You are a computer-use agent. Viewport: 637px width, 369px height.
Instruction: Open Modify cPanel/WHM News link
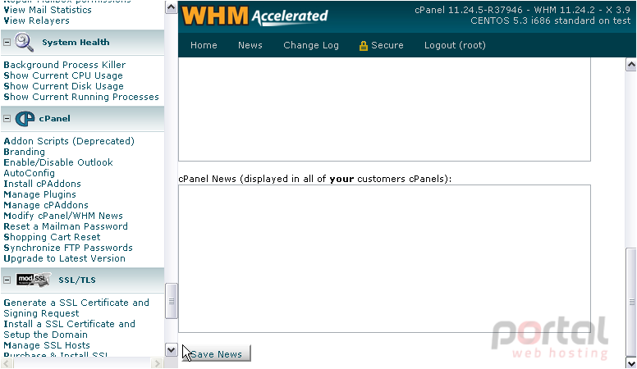coord(63,216)
